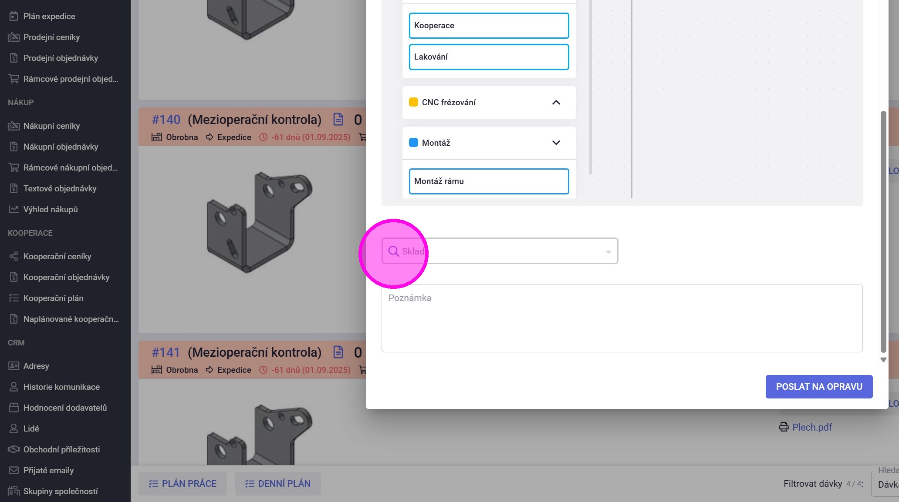Click into the Poznámka text area
899x502 pixels.
622,318
